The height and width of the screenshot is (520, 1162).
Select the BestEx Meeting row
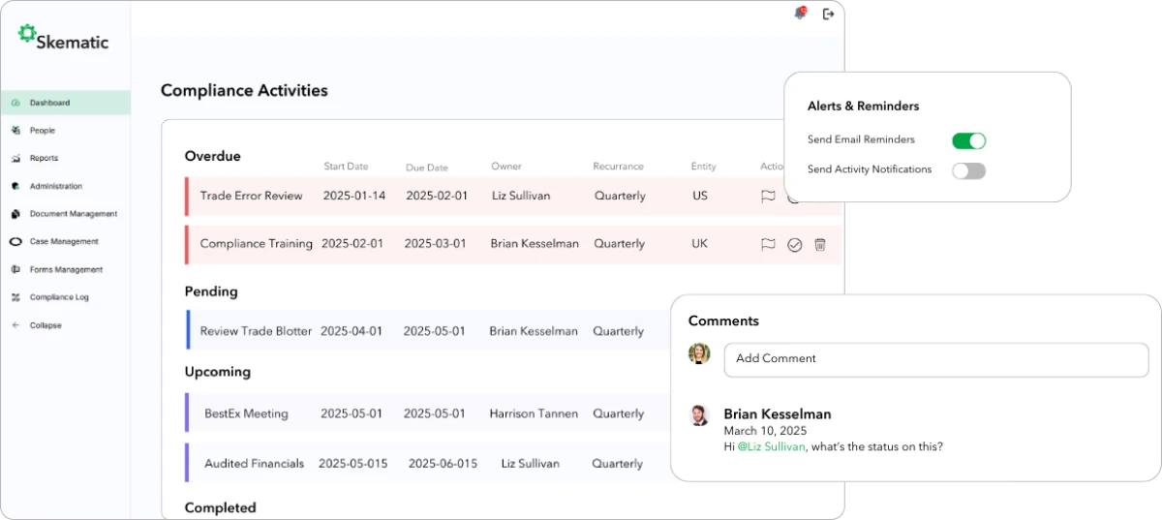pos(246,413)
